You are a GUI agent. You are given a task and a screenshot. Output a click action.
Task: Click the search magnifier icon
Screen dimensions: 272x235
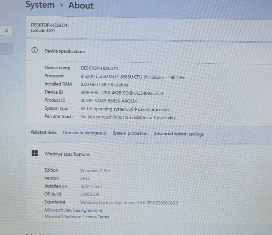click(x=6, y=31)
